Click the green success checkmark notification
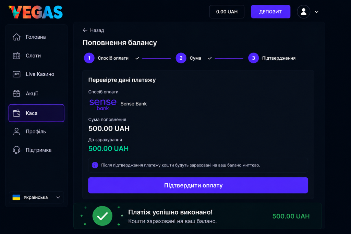This screenshot has height=234, width=351. point(102,216)
